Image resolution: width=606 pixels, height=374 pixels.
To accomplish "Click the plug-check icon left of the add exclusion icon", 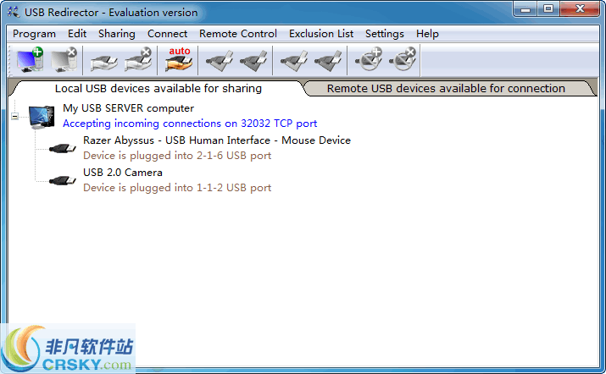I will [328, 61].
